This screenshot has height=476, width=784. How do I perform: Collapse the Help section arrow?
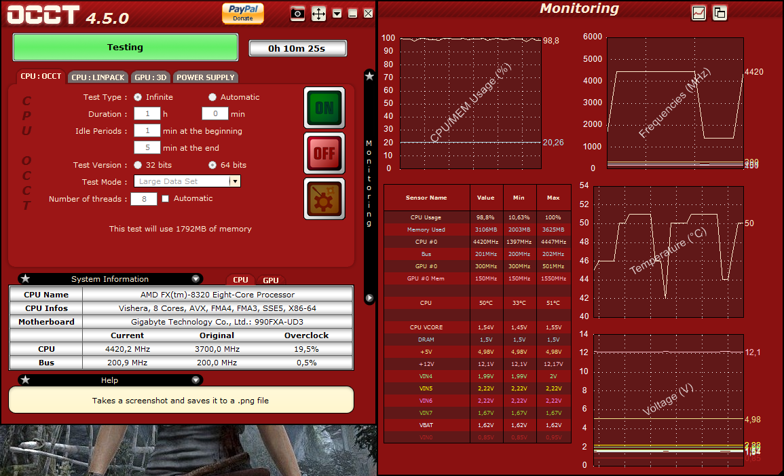tap(195, 380)
